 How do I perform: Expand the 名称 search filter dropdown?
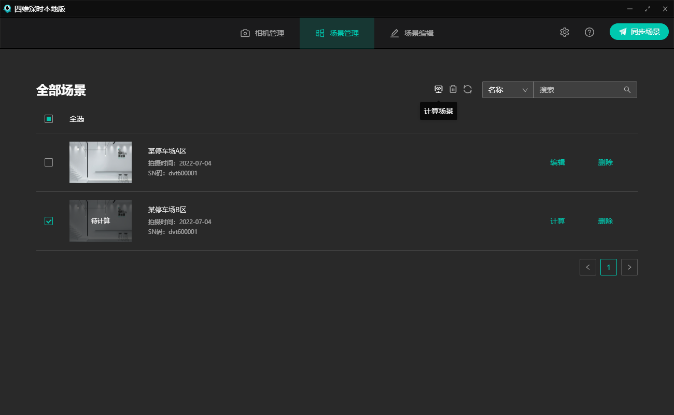point(508,90)
